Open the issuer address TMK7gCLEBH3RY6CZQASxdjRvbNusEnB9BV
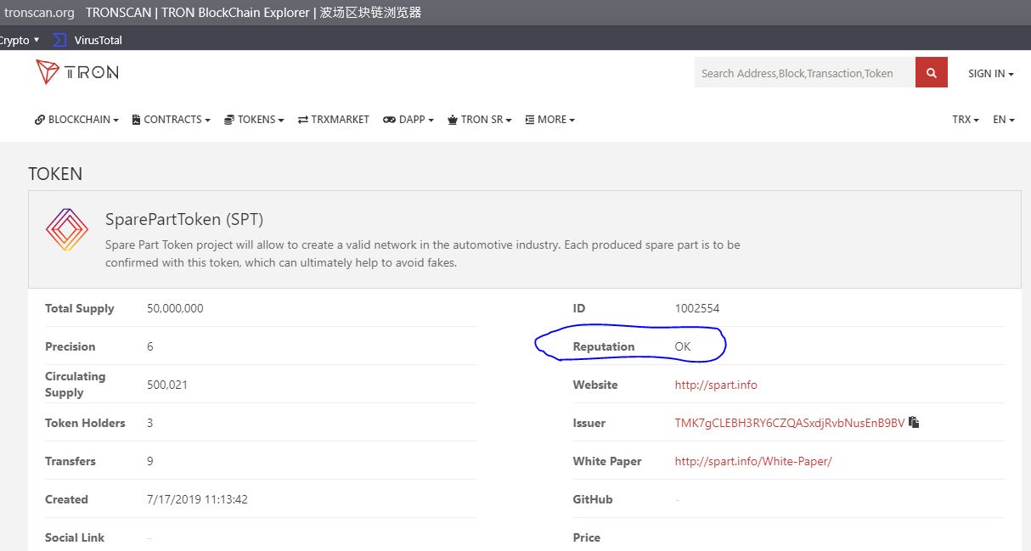This screenshot has height=551, width=1031. [x=789, y=423]
